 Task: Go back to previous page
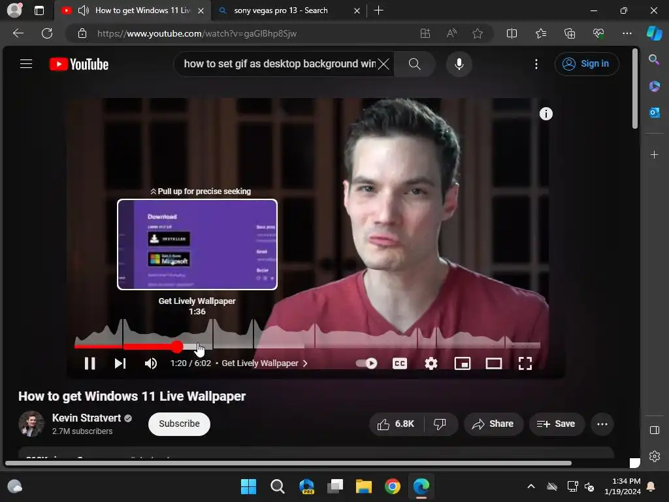[18, 33]
